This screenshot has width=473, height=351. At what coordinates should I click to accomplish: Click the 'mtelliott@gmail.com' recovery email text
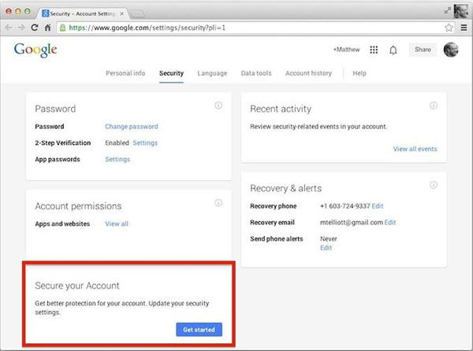pyautogui.click(x=352, y=223)
